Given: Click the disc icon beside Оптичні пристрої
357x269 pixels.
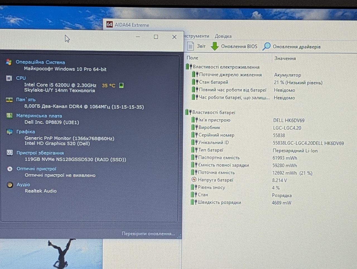Looking at the screenshot, I should [x=10, y=169].
